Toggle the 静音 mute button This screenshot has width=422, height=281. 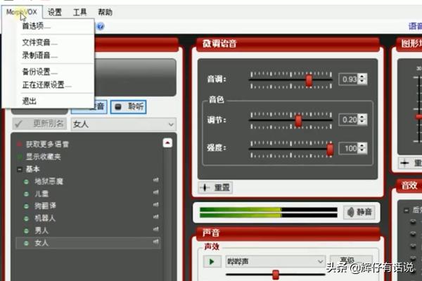[x=359, y=212]
